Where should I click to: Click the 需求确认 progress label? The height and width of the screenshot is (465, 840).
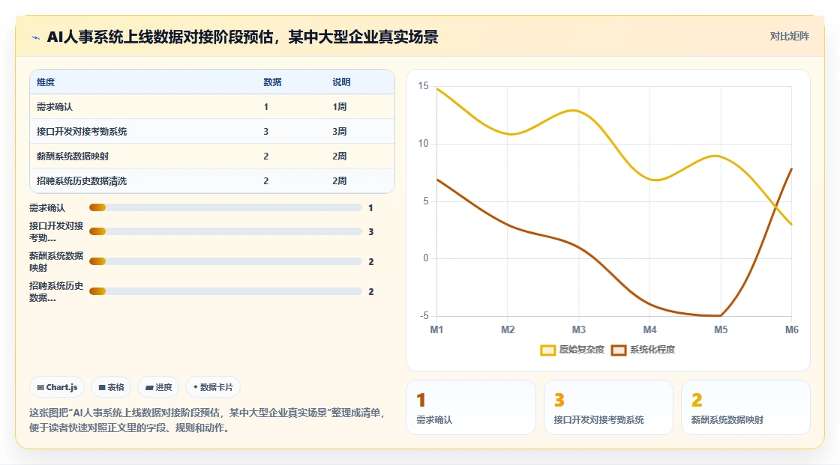coord(47,207)
